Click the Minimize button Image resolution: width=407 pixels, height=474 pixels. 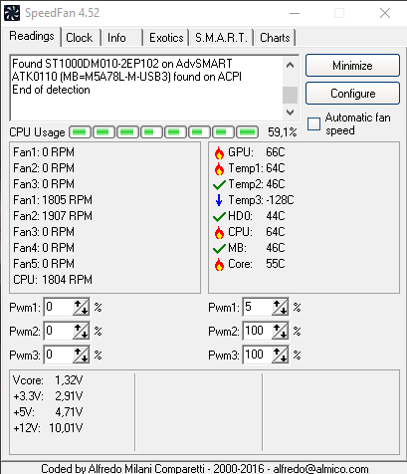tap(352, 66)
